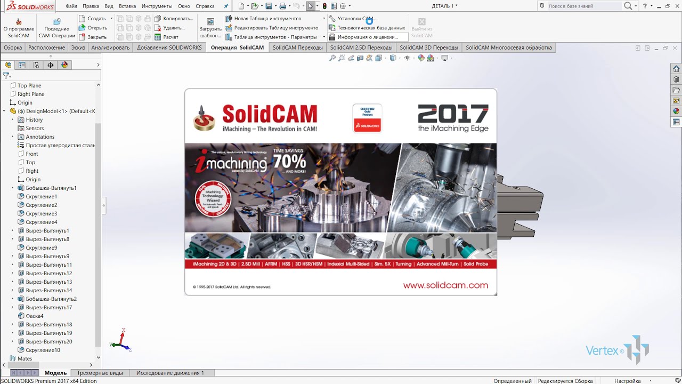682x384 pixels.
Task: Open the ConfigurationManager tab icon
Action: tap(36, 65)
